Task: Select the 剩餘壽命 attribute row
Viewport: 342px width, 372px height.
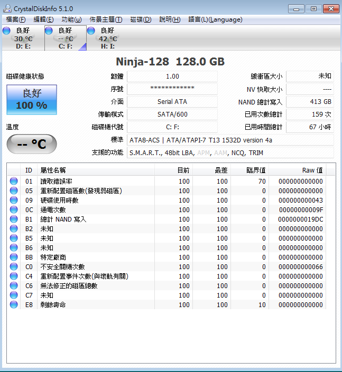Action: pyautogui.click(x=167, y=304)
